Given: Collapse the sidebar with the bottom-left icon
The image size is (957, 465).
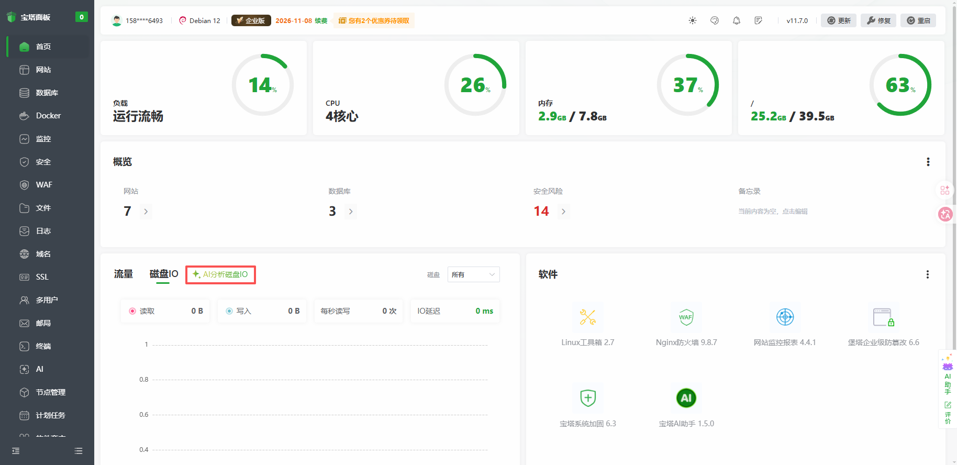Looking at the screenshot, I should [16, 451].
